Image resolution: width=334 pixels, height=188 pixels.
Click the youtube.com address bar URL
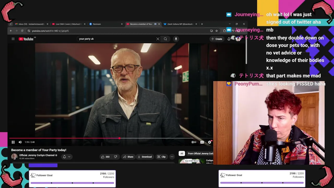click(50, 31)
